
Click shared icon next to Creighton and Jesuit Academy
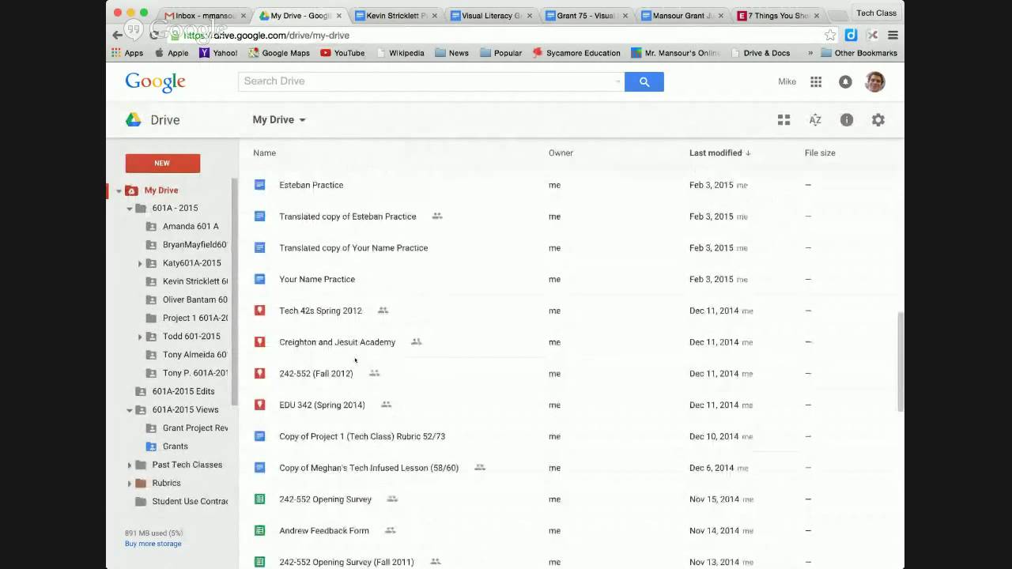tap(416, 342)
